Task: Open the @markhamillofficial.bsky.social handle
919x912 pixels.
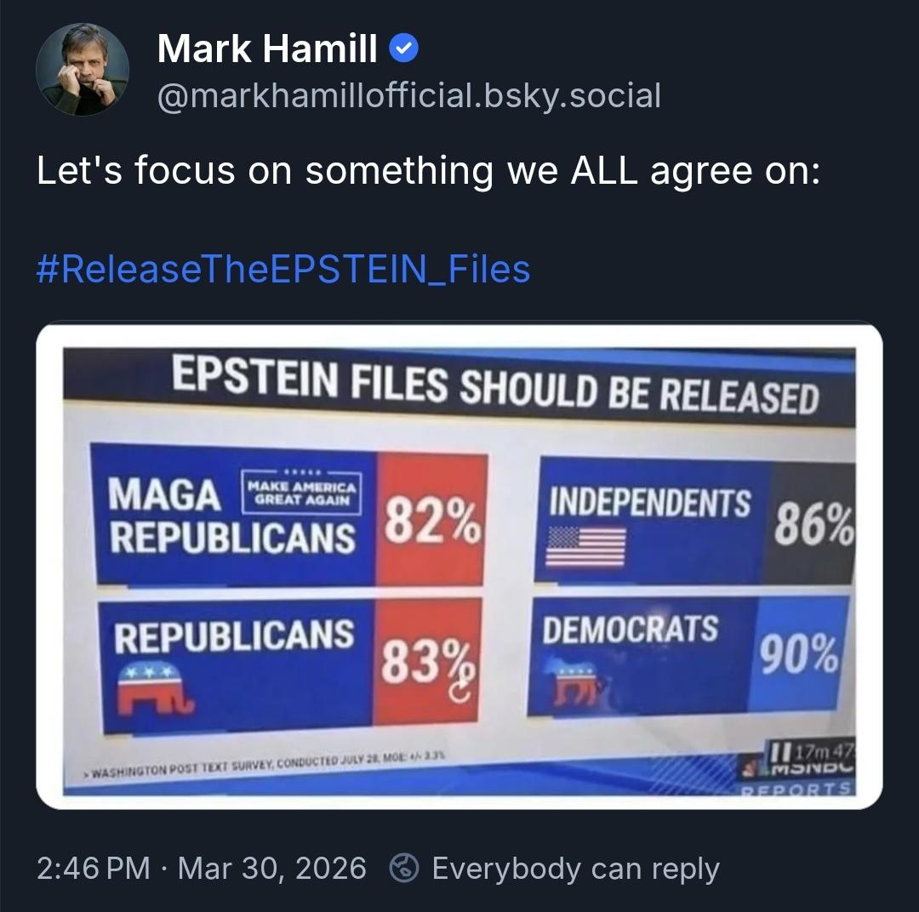Action: click(408, 95)
